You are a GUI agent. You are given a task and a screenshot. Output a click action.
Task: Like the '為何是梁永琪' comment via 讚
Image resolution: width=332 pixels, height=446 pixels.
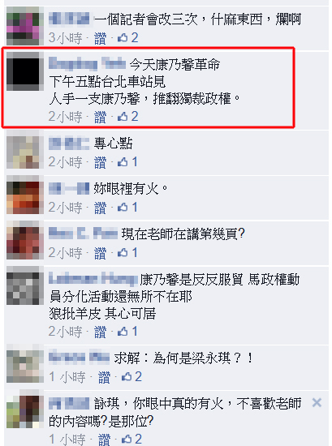(x=104, y=377)
